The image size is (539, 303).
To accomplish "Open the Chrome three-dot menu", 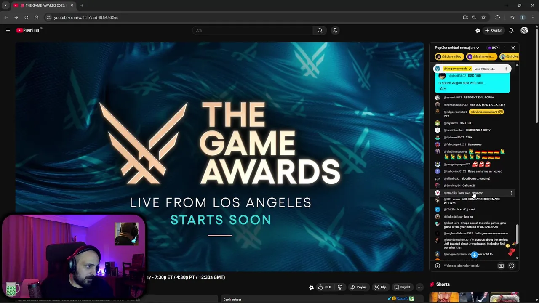I will click(533, 17).
